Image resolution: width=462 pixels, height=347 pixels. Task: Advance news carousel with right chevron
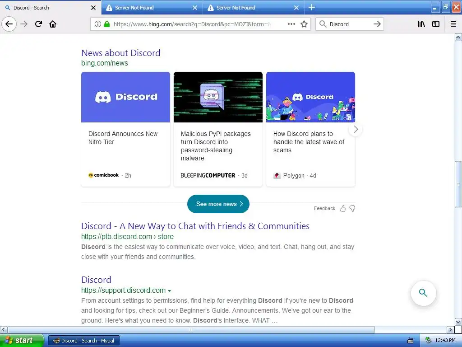tap(356, 129)
